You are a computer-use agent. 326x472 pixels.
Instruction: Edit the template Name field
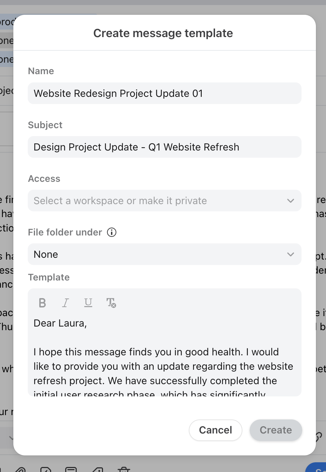pyautogui.click(x=165, y=93)
